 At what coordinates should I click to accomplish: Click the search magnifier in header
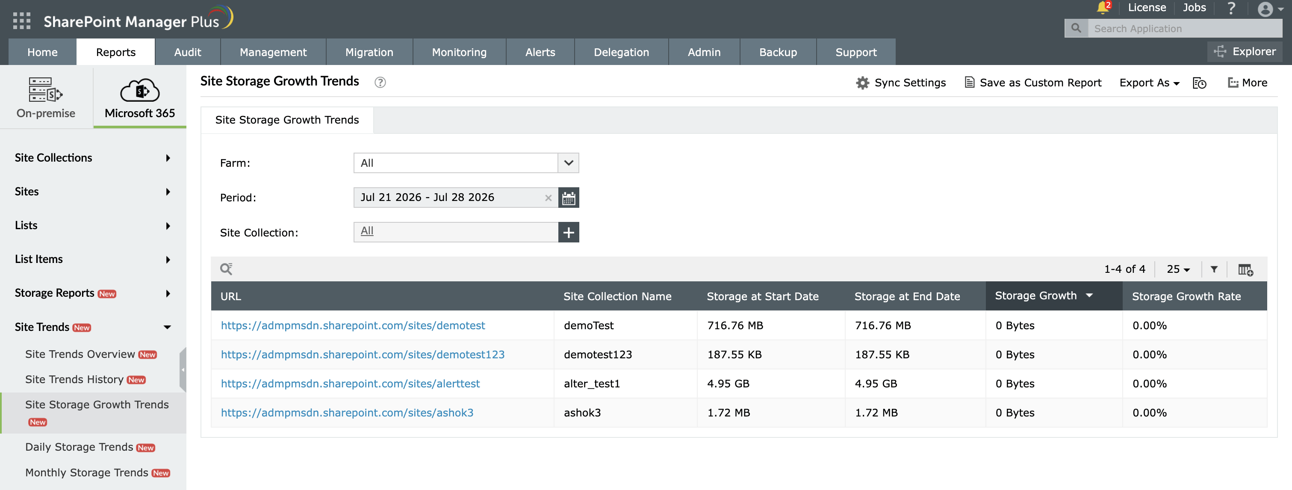[x=1077, y=29]
